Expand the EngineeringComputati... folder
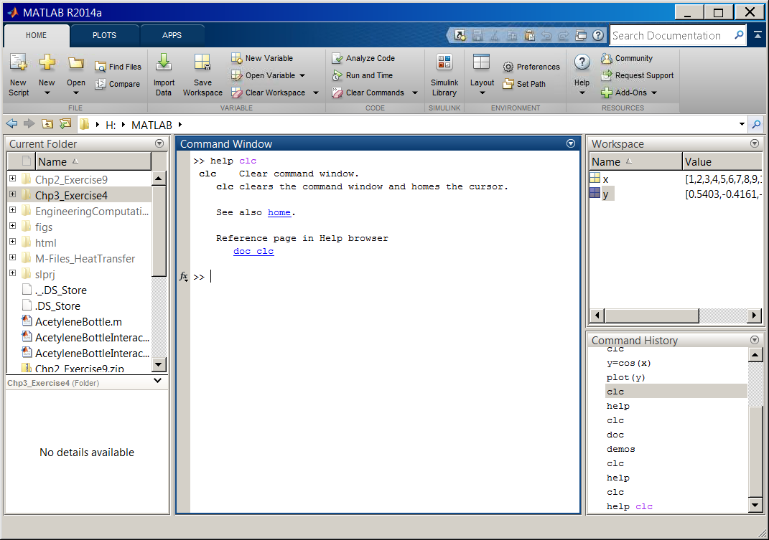769x540 pixels. [x=13, y=209]
